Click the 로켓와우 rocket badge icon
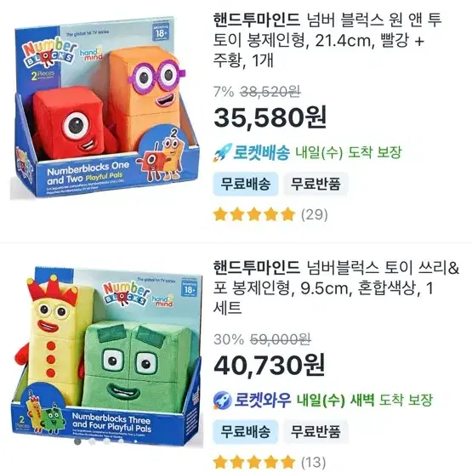 click(222, 401)
